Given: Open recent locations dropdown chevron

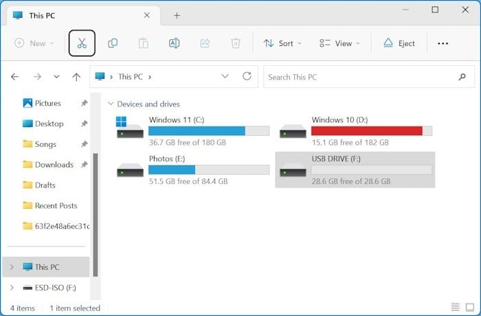Looking at the screenshot, I should [56, 76].
